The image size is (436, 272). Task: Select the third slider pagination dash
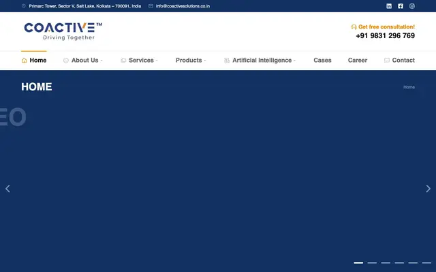pyautogui.click(x=386, y=262)
